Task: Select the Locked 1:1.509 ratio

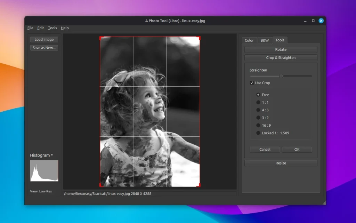Action: pos(258,133)
